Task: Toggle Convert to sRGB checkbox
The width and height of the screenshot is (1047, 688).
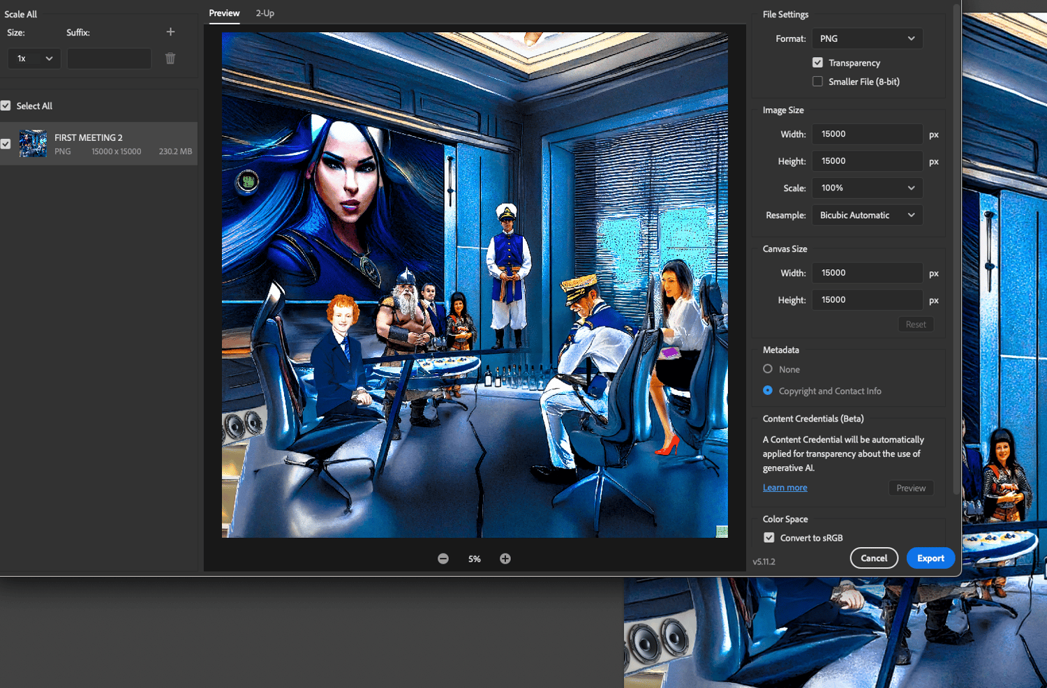Action: click(x=769, y=538)
